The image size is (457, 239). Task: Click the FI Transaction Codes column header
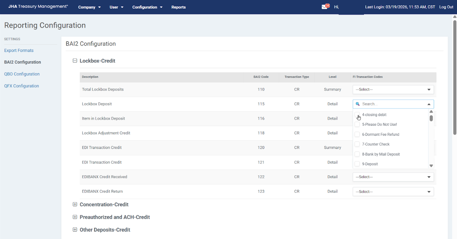click(x=368, y=77)
